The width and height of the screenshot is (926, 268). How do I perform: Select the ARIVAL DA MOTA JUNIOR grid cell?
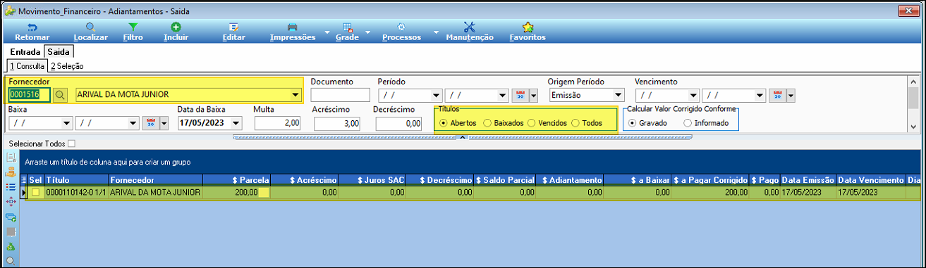pyautogui.click(x=156, y=192)
